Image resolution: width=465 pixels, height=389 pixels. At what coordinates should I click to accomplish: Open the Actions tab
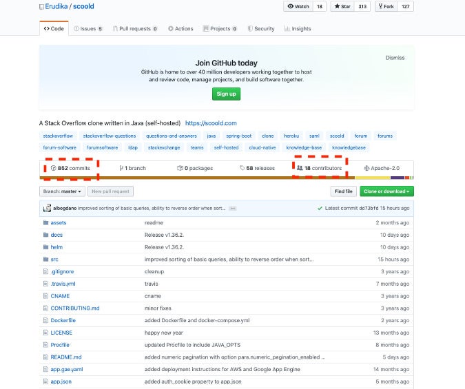(180, 28)
